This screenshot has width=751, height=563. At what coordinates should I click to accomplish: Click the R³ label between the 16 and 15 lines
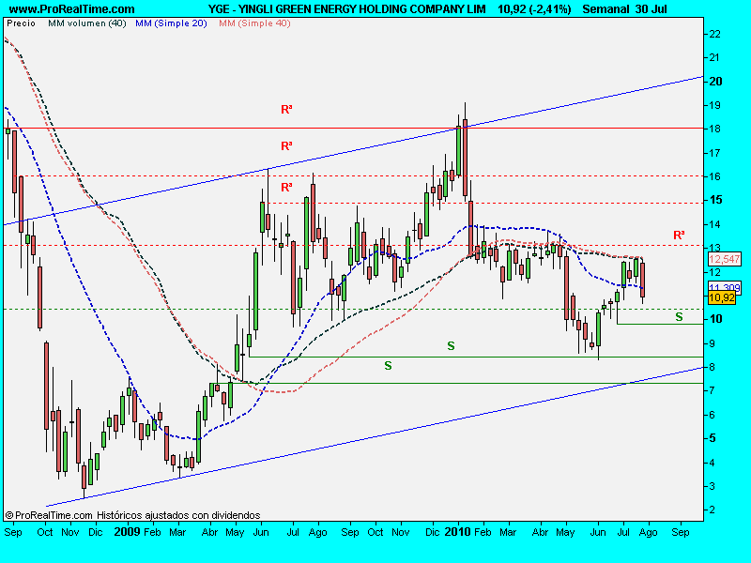286,187
